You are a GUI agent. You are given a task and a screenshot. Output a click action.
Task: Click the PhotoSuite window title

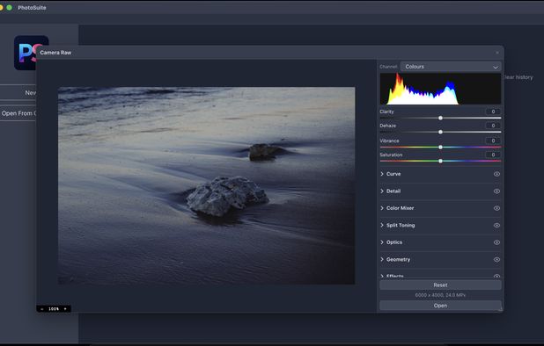tap(32, 7)
